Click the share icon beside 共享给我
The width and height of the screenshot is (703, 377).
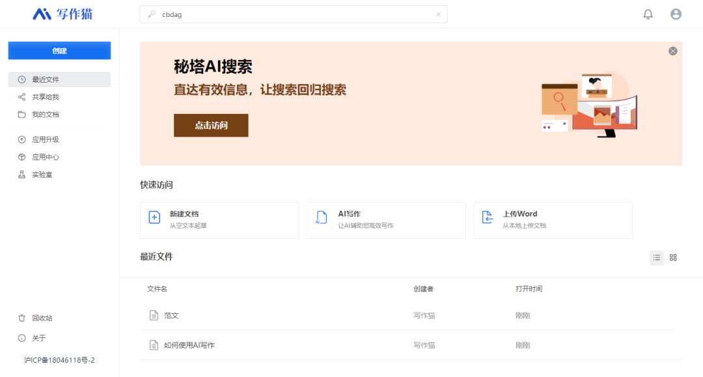21,97
